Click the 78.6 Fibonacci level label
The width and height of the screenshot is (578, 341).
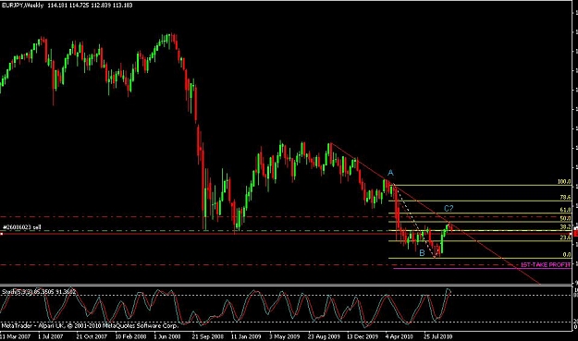click(565, 198)
